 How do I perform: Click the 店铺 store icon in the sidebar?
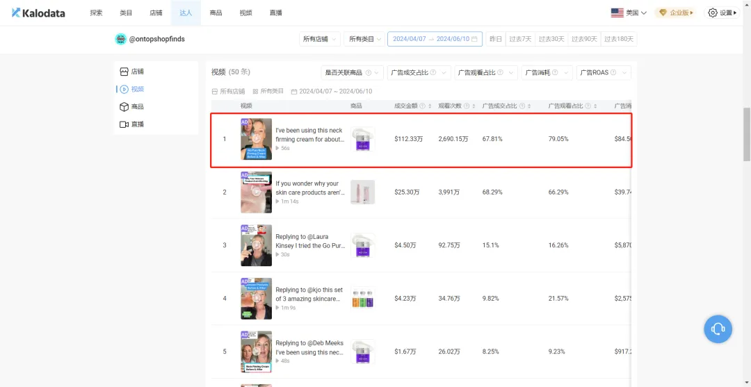tap(124, 72)
